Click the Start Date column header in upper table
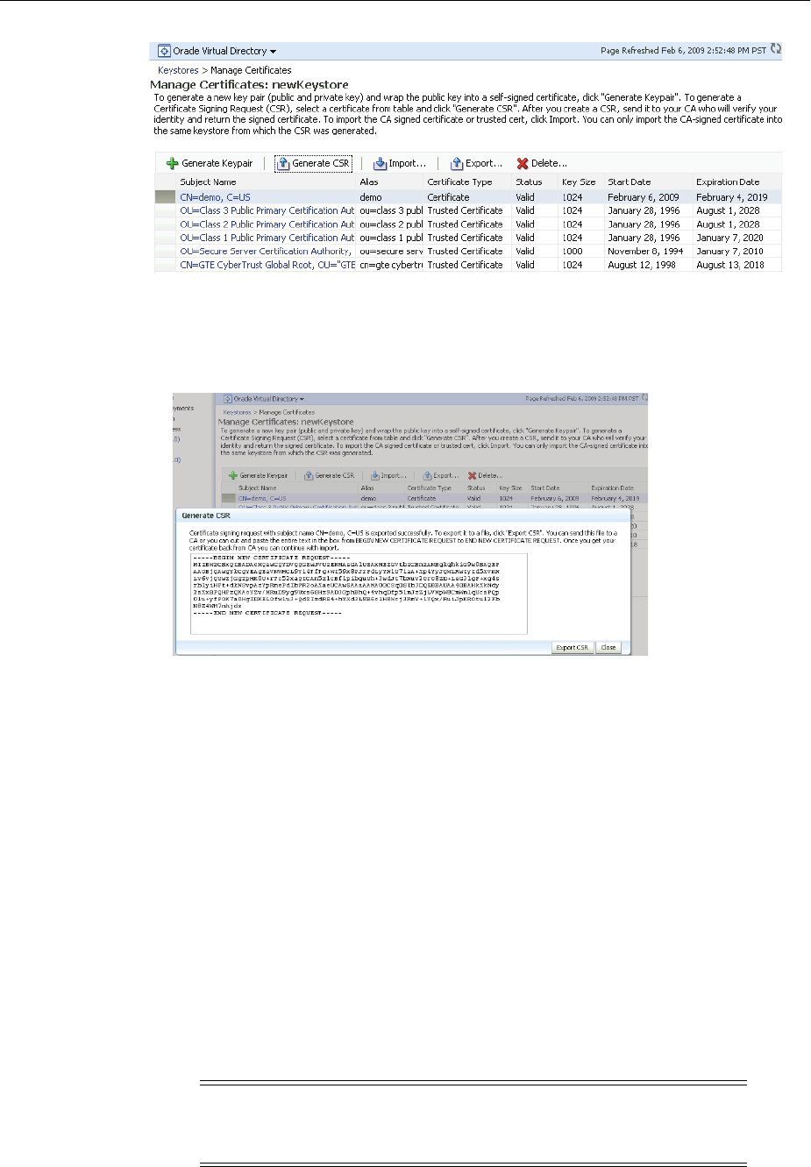811x1167 pixels. pyautogui.click(x=630, y=181)
